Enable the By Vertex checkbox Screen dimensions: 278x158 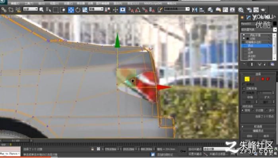coord(244,85)
